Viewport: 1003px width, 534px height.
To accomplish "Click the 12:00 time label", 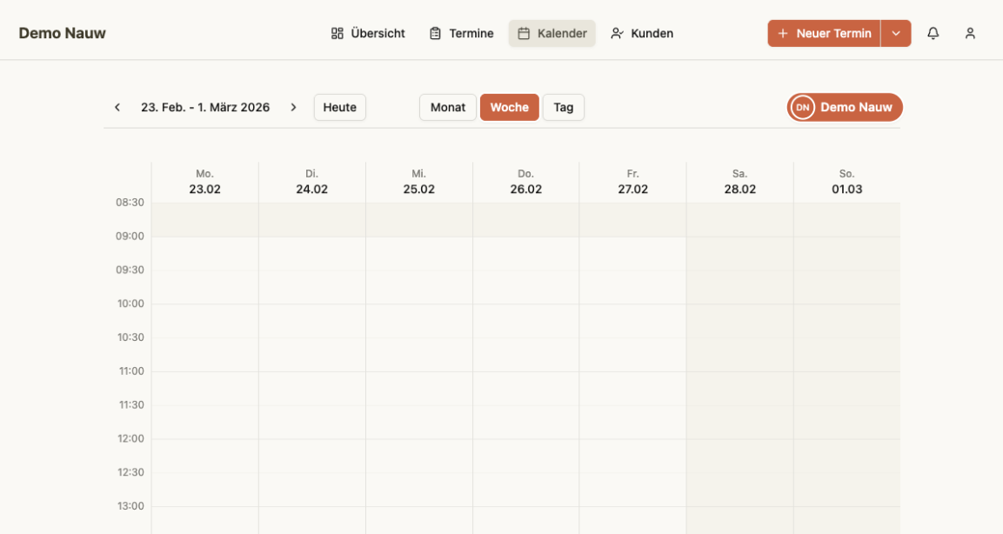I will click(130, 438).
